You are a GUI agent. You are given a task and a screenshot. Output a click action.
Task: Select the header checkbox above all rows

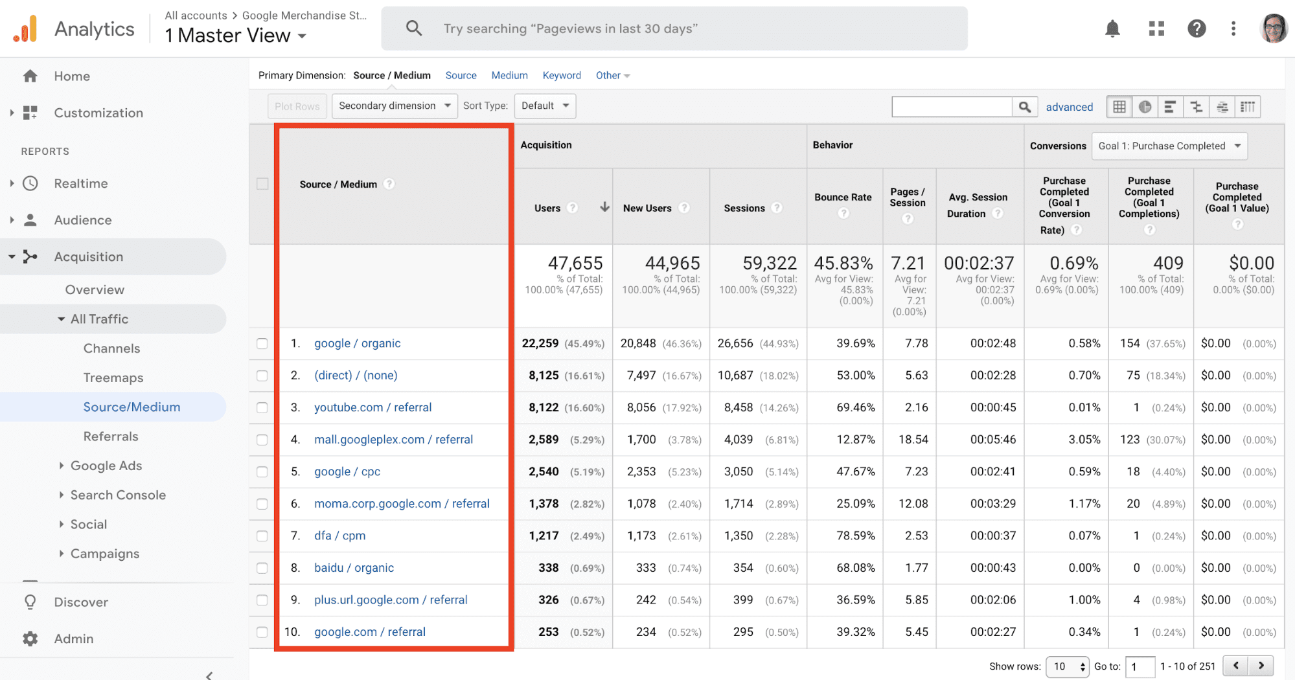click(262, 183)
